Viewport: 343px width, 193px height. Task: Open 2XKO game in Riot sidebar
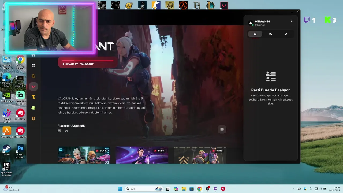coord(33,108)
